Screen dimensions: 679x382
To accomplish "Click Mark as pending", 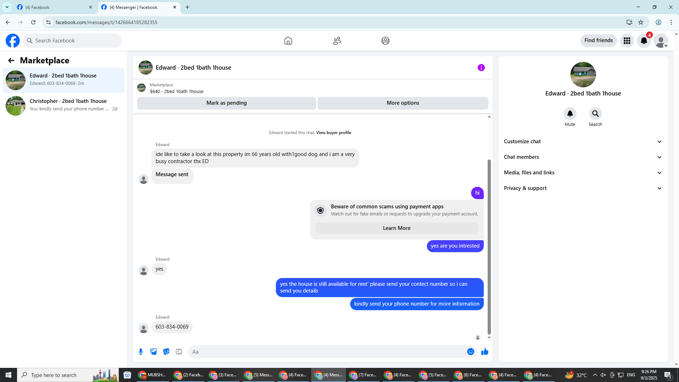I will pos(227,103).
